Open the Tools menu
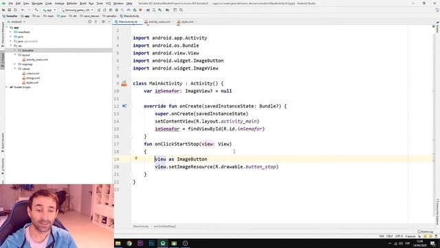 pyautogui.click(x=100, y=3)
